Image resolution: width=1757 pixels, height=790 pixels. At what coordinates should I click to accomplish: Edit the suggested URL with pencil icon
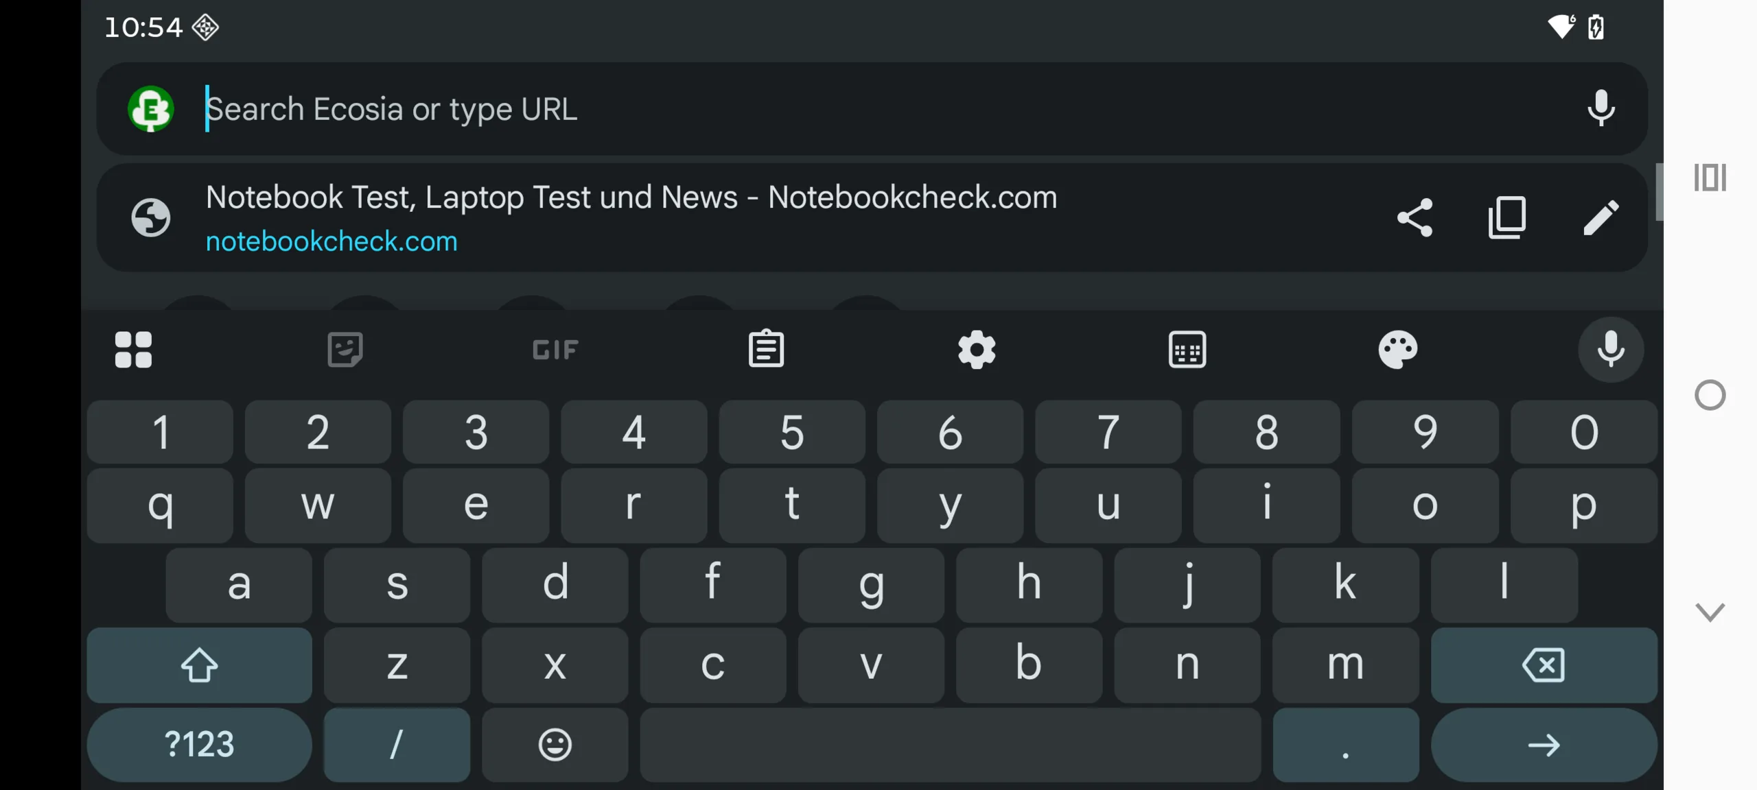click(1601, 218)
